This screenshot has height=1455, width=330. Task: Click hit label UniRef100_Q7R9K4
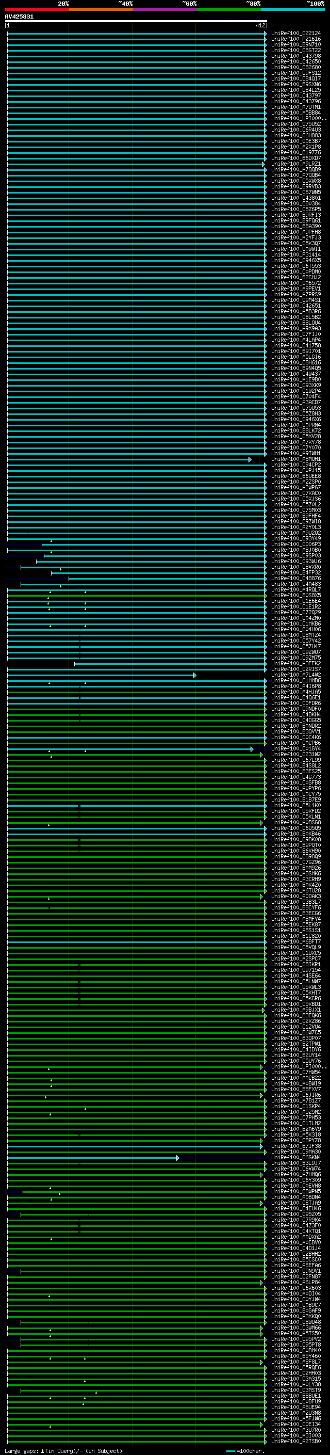click(296, 1220)
